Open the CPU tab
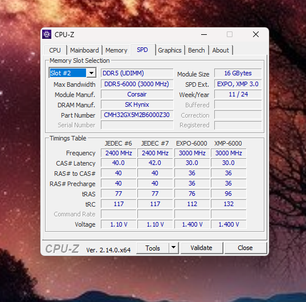This screenshot has height=302, width=306. point(55,50)
